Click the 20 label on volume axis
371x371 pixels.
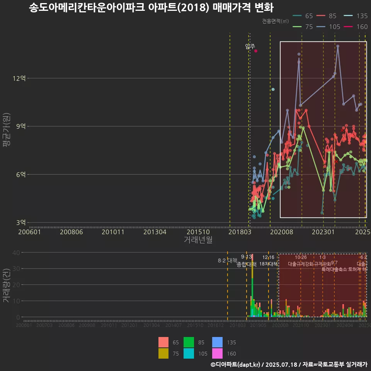pos(16,285)
